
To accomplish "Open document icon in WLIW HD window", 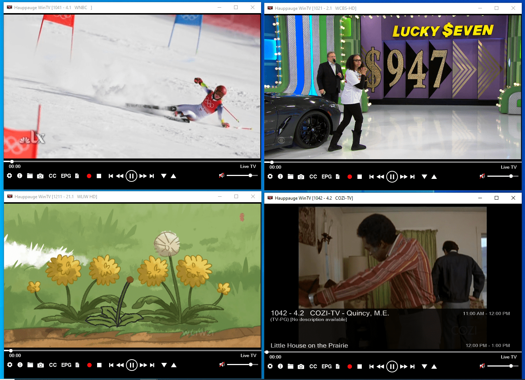I will [x=77, y=365].
